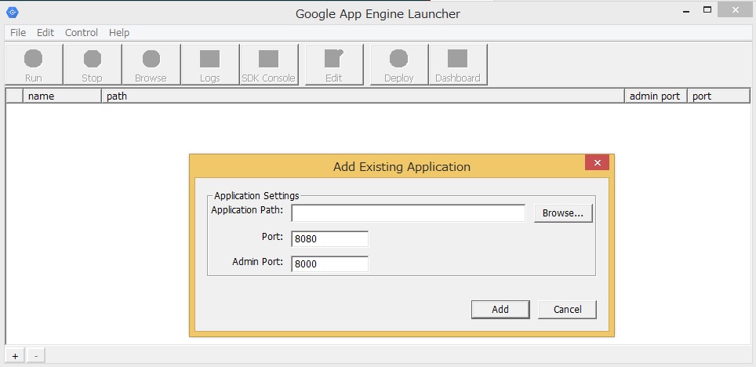The width and height of the screenshot is (756, 367).
Task: Click the admin port column header
Action: pyautogui.click(x=656, y=96)
